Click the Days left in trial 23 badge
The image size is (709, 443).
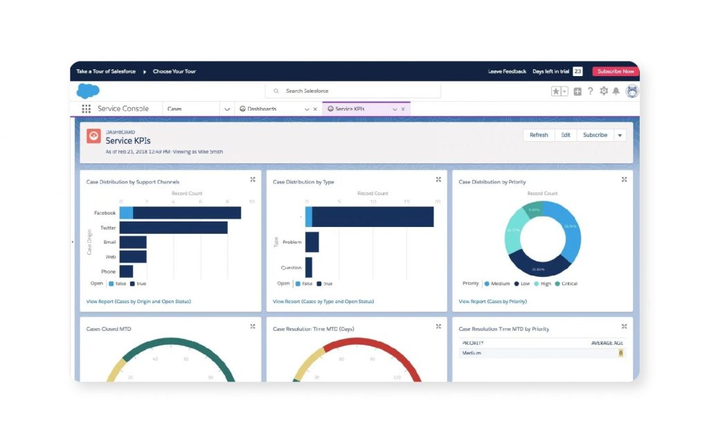coord(577,71)
